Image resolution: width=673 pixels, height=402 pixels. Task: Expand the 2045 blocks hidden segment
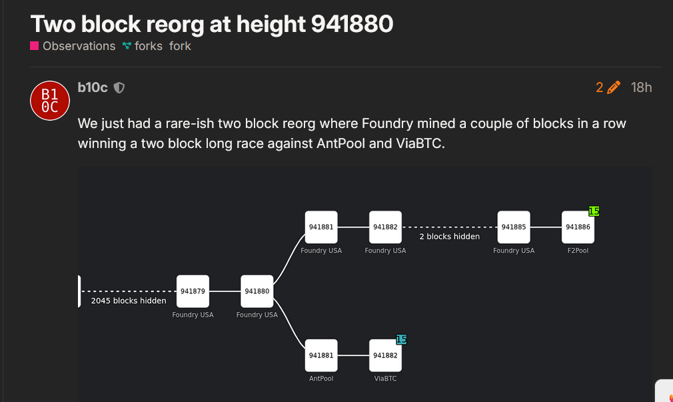(x=128, y=301)
